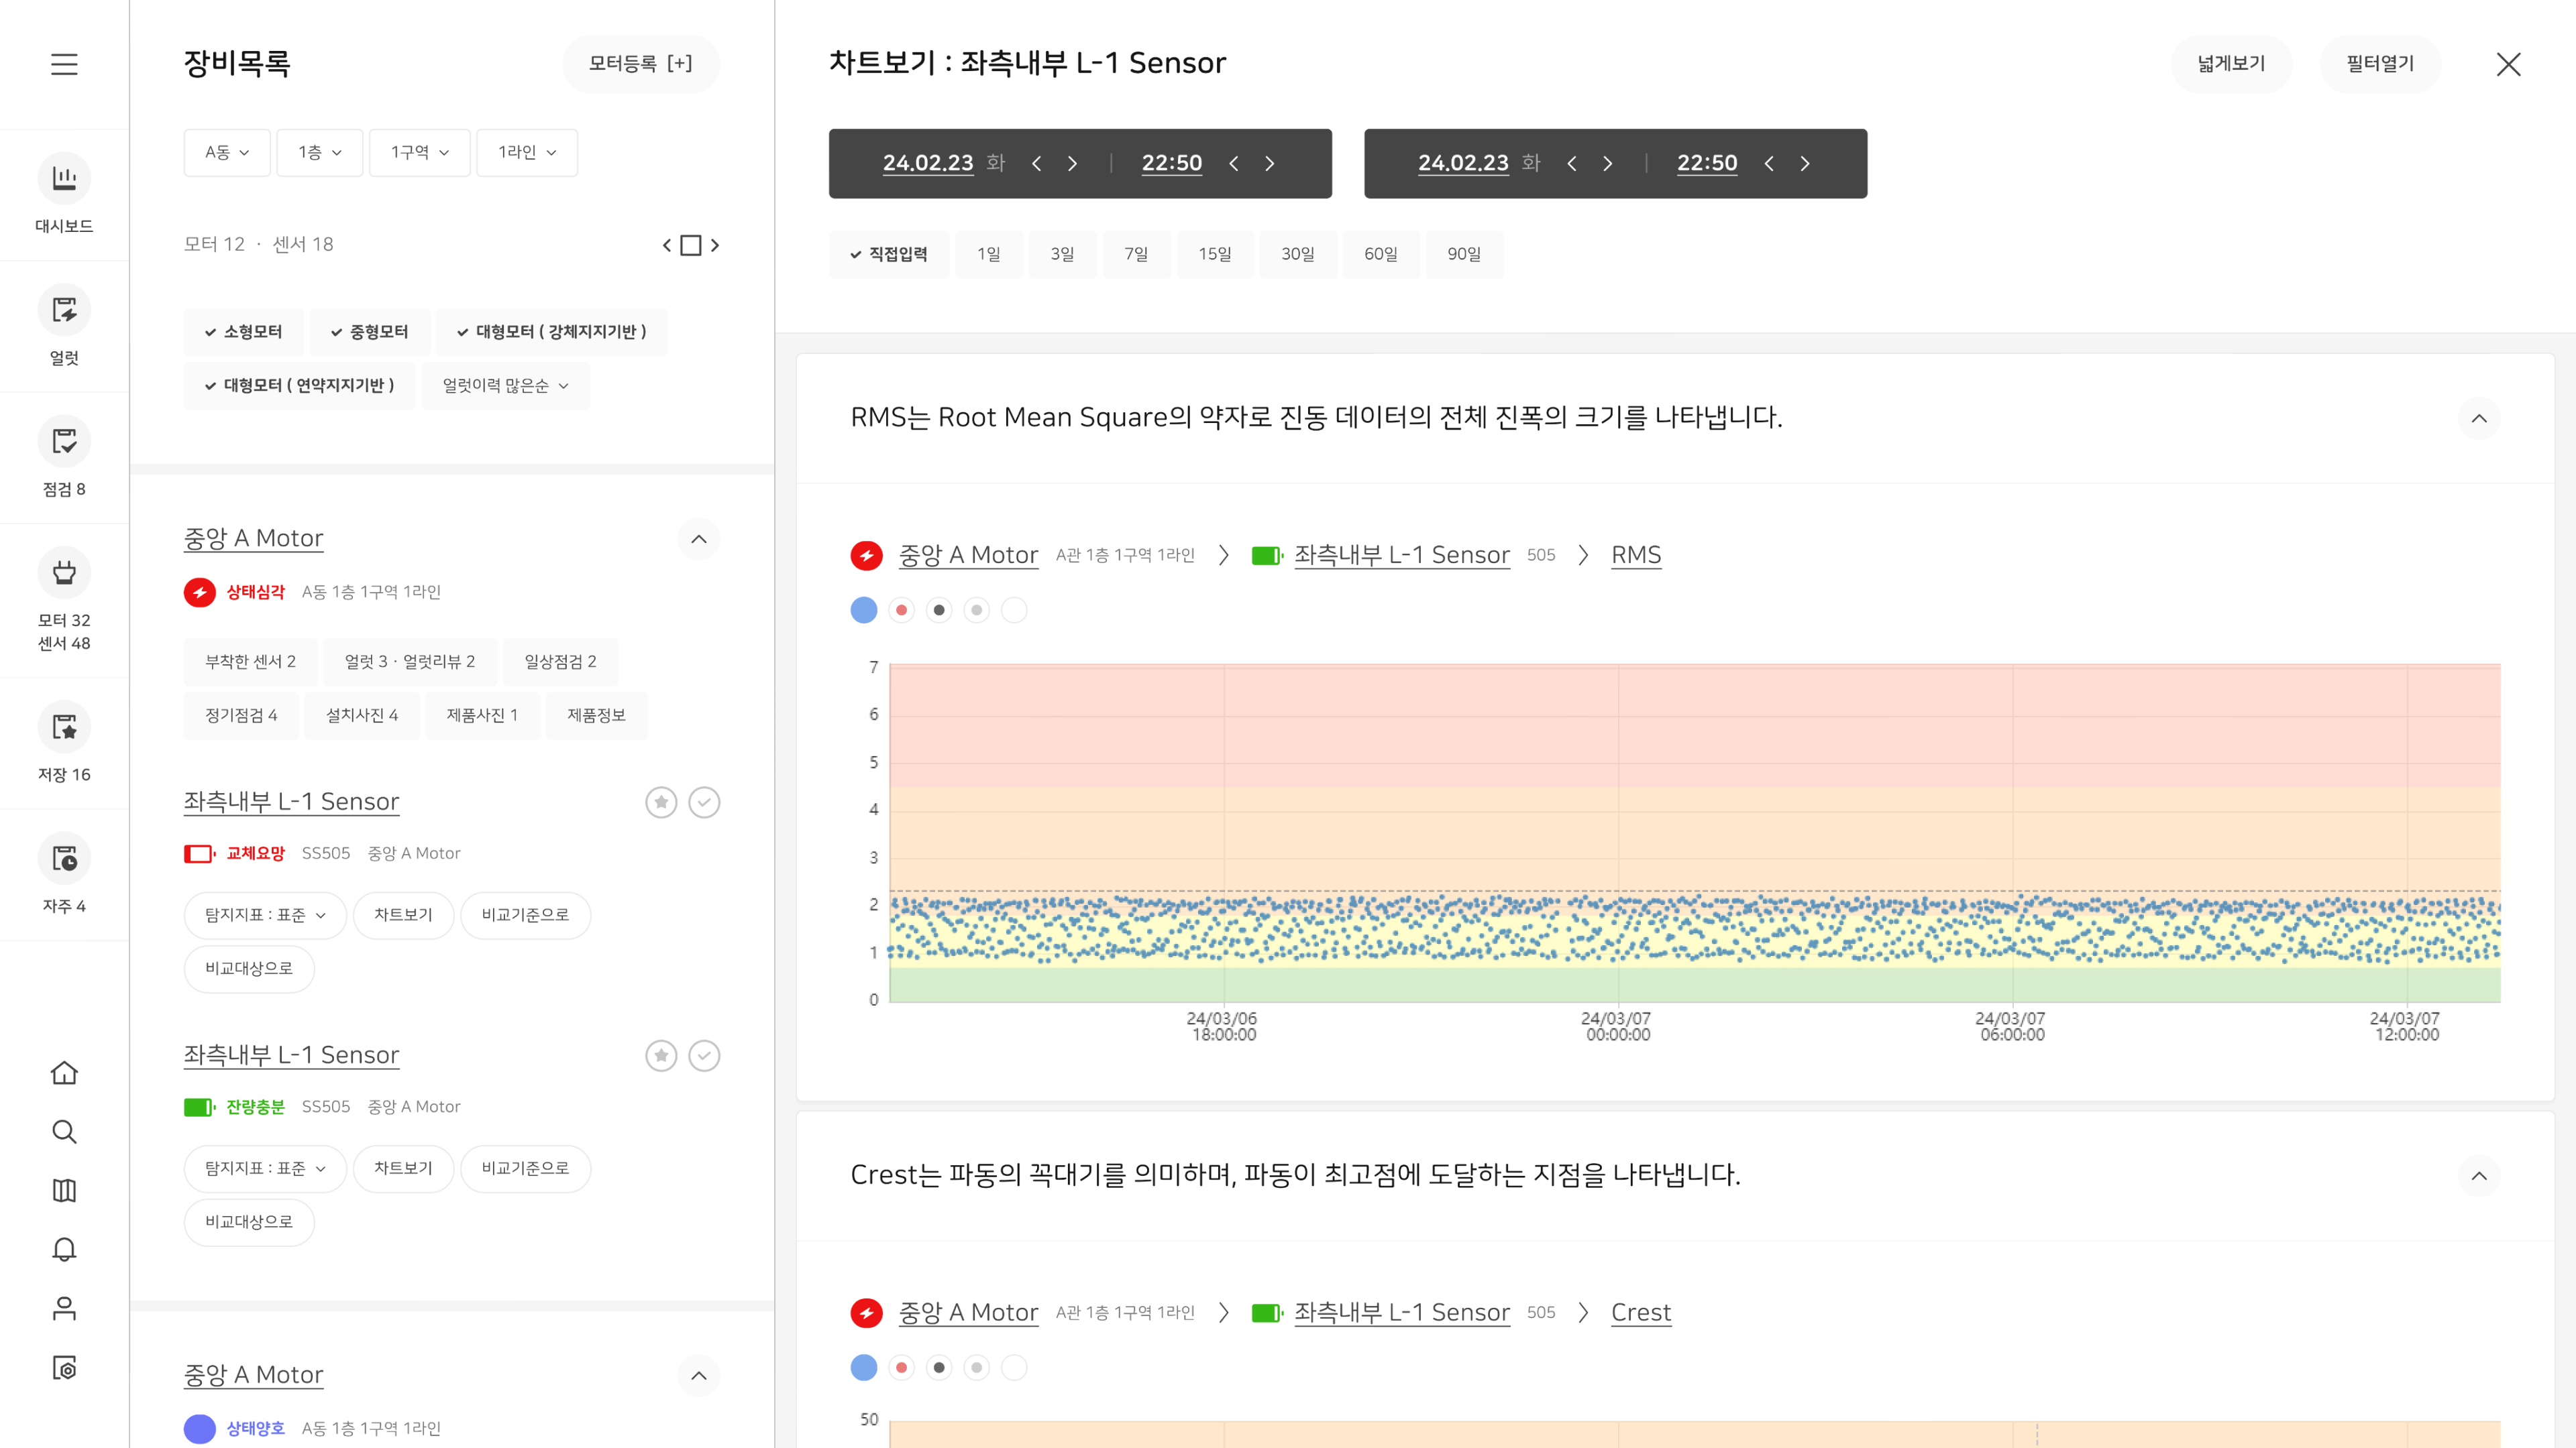
Task: Open the 1구역 zone dropdown
Action: (x=419, y=152)
